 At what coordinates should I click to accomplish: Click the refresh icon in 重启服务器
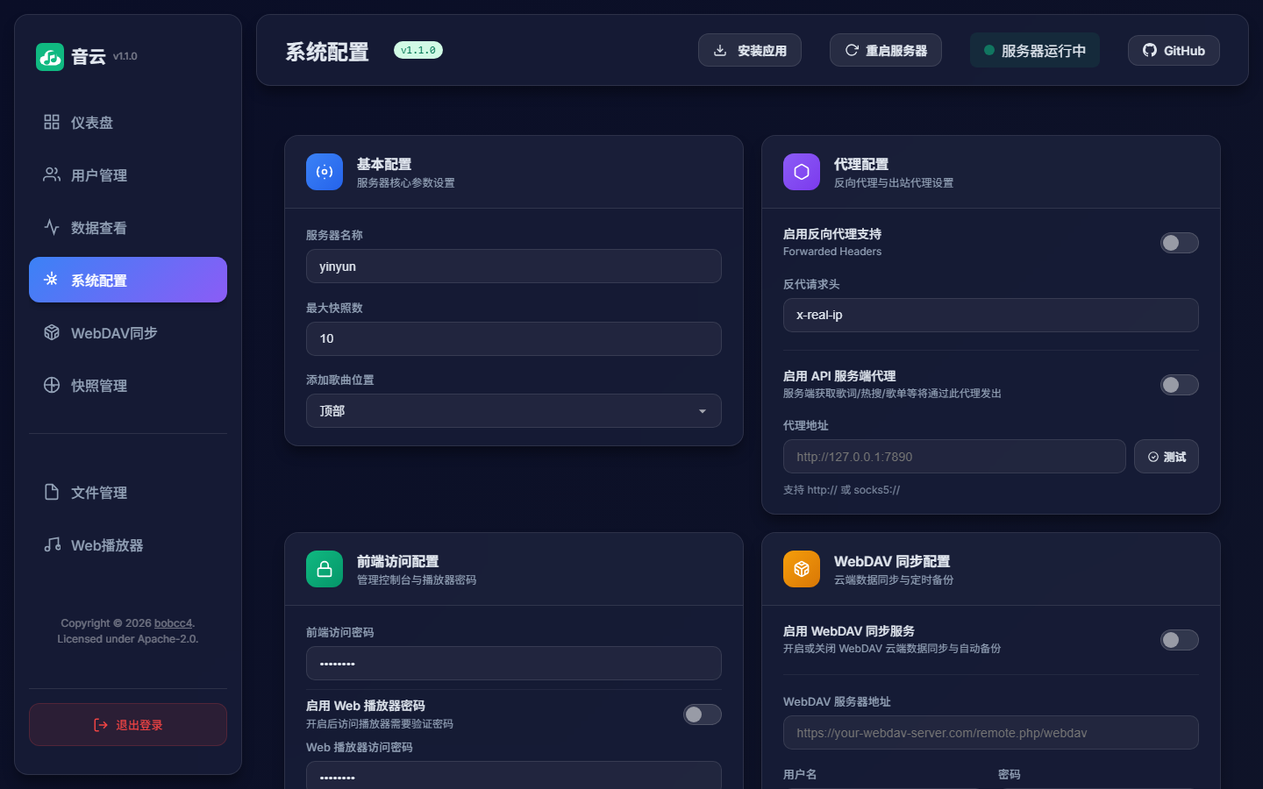tap(852, 50)
